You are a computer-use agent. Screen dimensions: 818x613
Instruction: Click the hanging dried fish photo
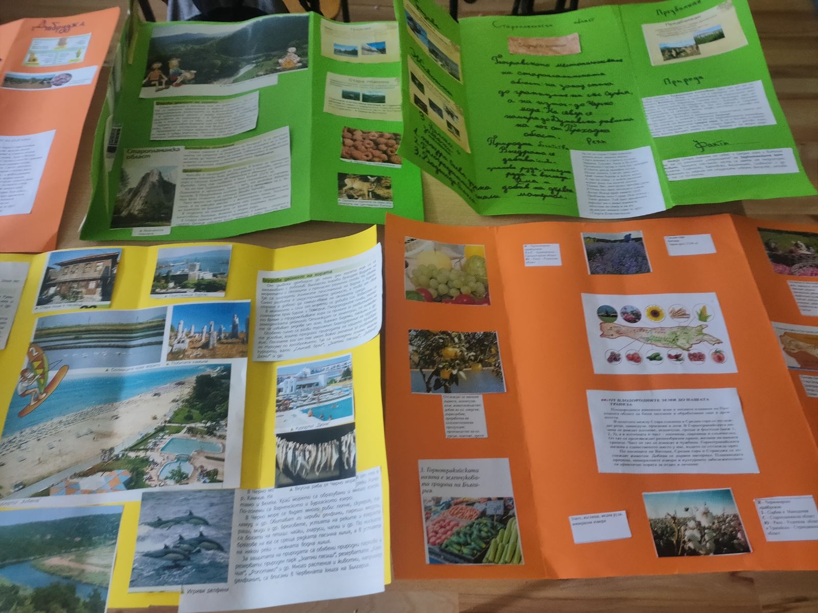(x=314, y=455)
